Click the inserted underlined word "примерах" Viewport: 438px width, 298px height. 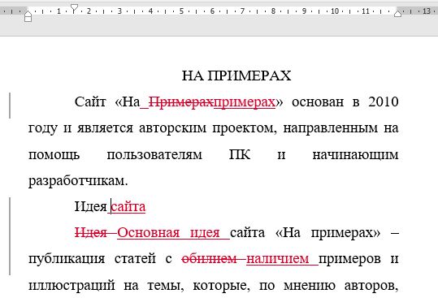pos(245,102)
